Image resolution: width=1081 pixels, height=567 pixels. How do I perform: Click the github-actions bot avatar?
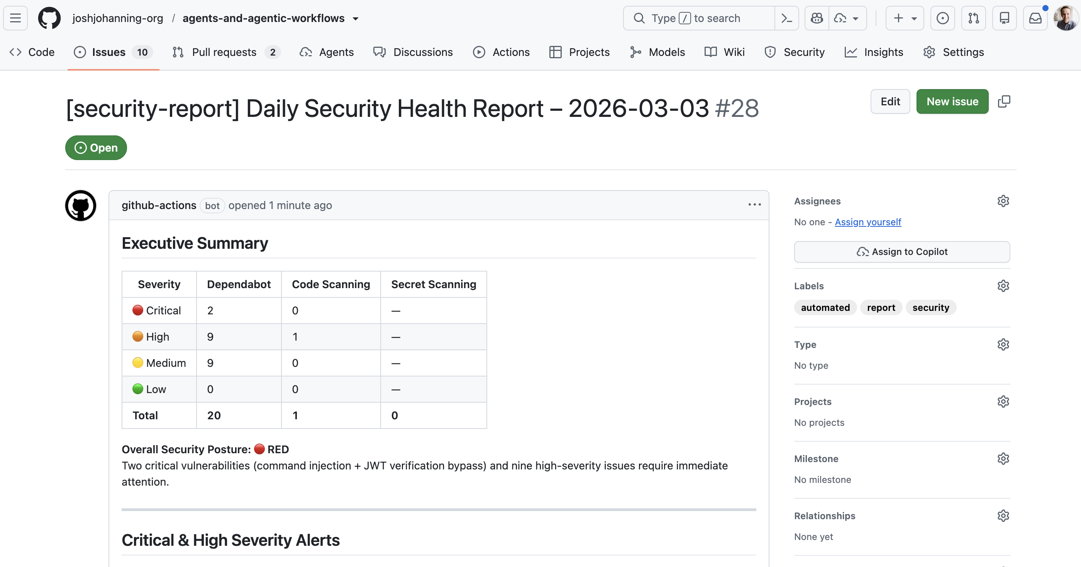tap(80, 206)
